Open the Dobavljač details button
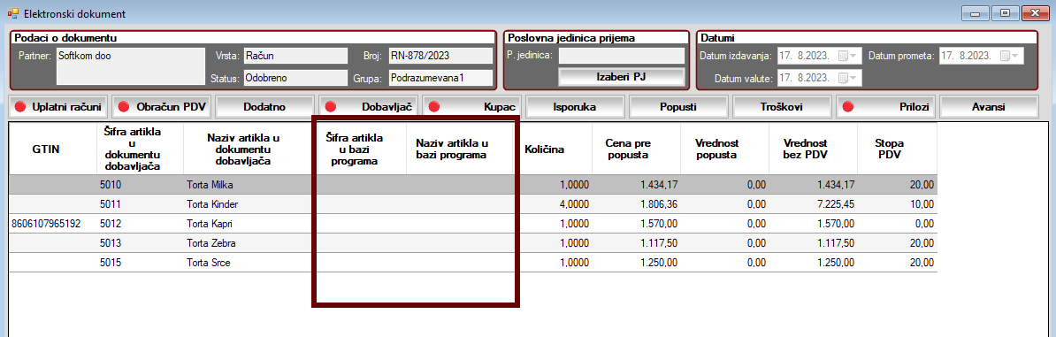1056x337 pixels. (369, 106)
